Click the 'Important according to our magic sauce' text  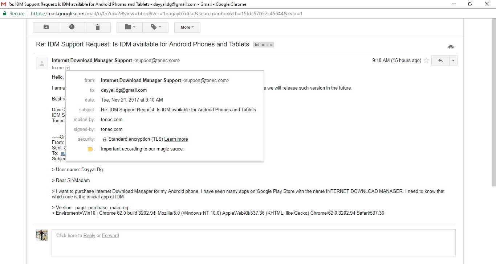point(142,149)
